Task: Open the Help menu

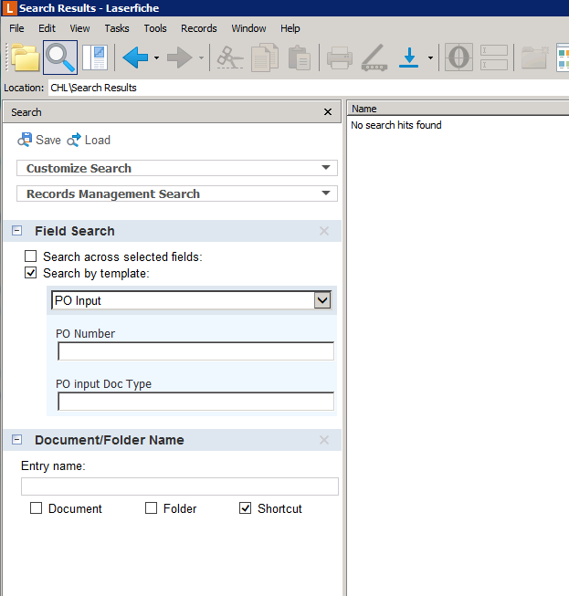Action: tap(290, 28)
